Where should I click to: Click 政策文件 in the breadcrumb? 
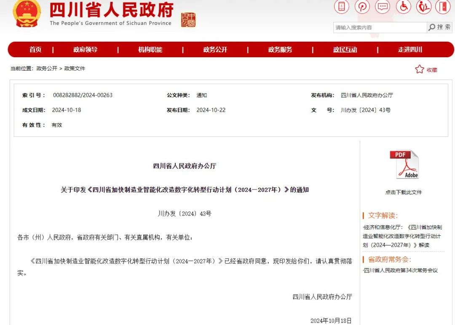click(x=75, y=69)
